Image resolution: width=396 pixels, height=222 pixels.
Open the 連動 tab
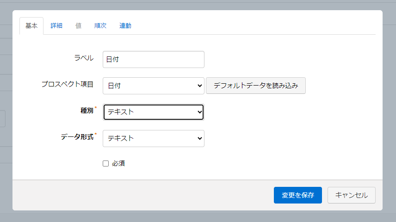[125, 26]
